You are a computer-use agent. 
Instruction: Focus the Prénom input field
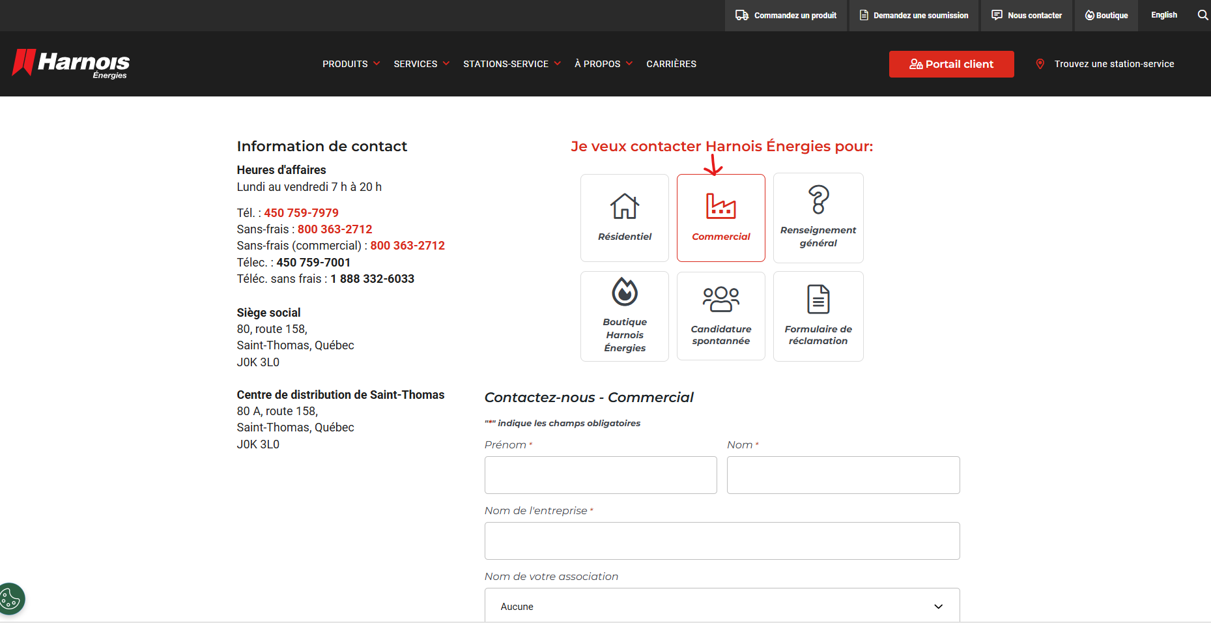point(601,475)
